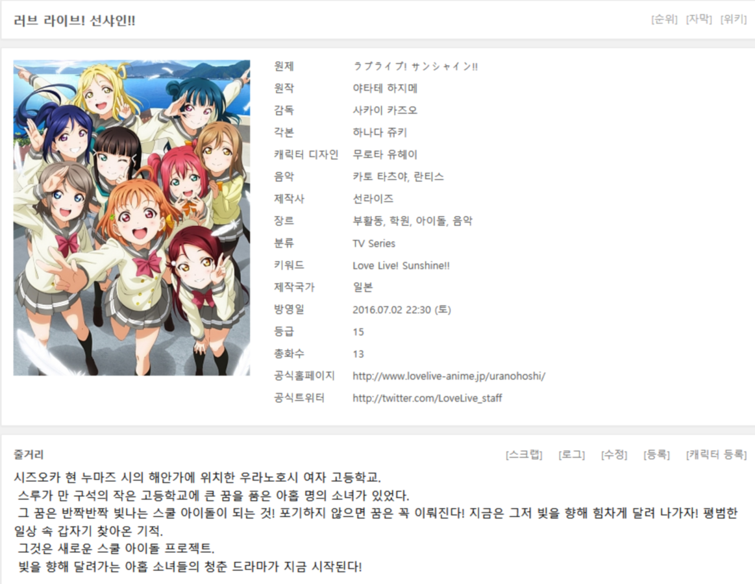Click the director name 사카이 카즈오
The width and height of the screenshot is (755, 584).
(385, 110)
